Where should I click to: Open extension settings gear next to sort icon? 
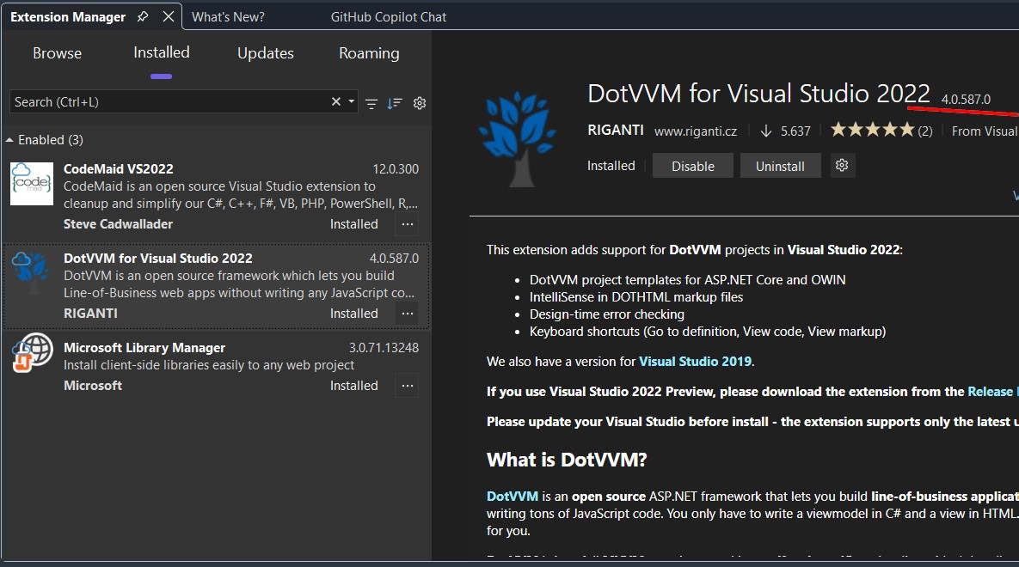(420, 103)
